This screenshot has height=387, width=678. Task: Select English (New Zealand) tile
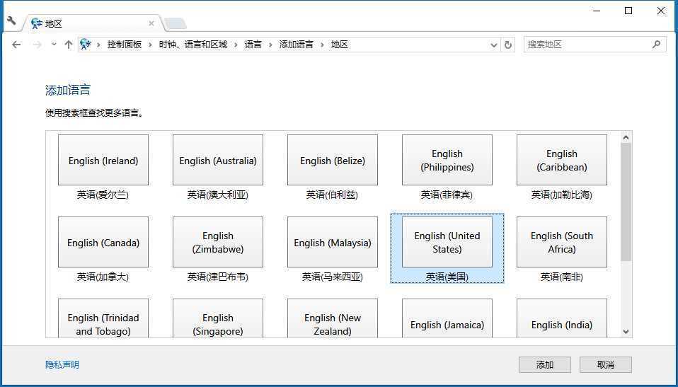pos(333,318)
